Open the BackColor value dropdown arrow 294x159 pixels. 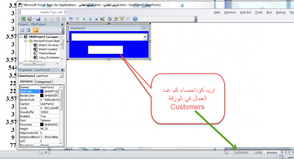(x=56, y=91)
